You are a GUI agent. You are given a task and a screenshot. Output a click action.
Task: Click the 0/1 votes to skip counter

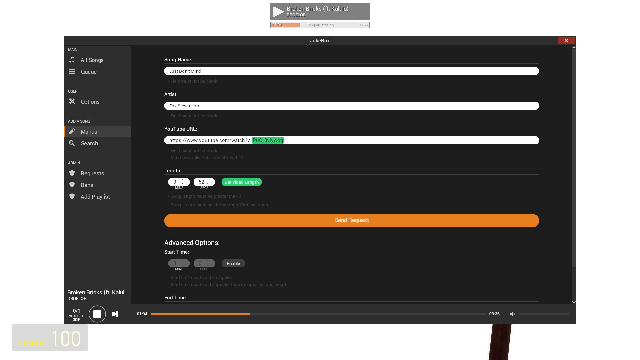(x=77, y=314)
